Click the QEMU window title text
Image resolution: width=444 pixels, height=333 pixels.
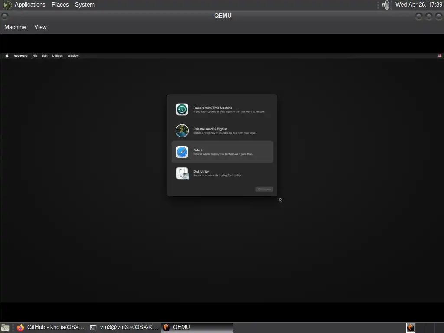coord(222,16)
